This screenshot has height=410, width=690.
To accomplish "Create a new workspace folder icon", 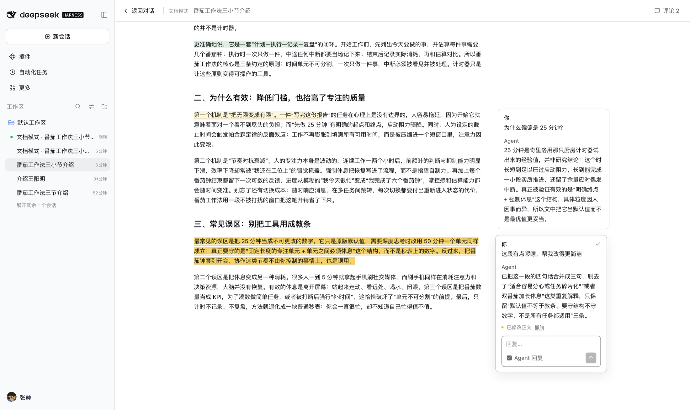I will [x=104, y=107].
